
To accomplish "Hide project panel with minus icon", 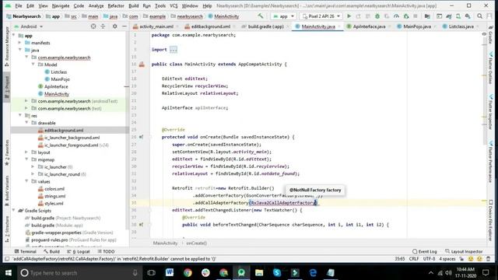I will coord(124,26).
